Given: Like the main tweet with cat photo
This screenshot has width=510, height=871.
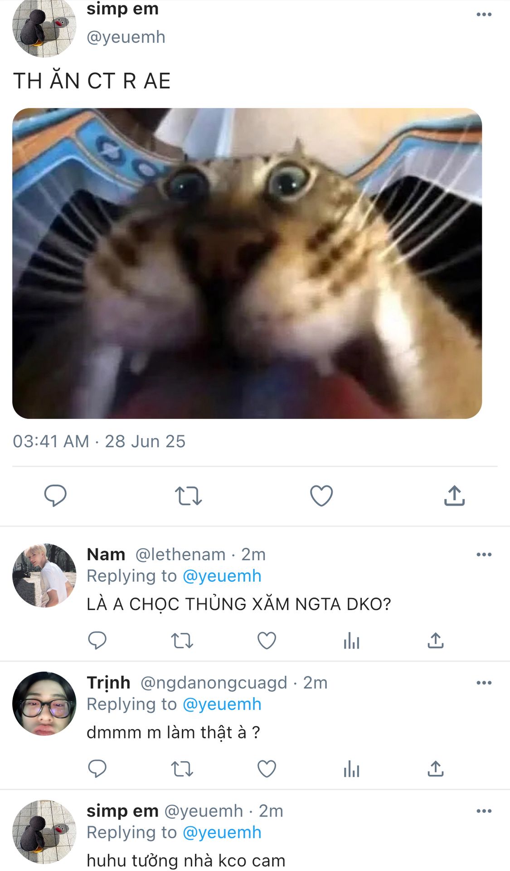Looking at the screenshot, I should pyautogui.click(x=321, y=495).
